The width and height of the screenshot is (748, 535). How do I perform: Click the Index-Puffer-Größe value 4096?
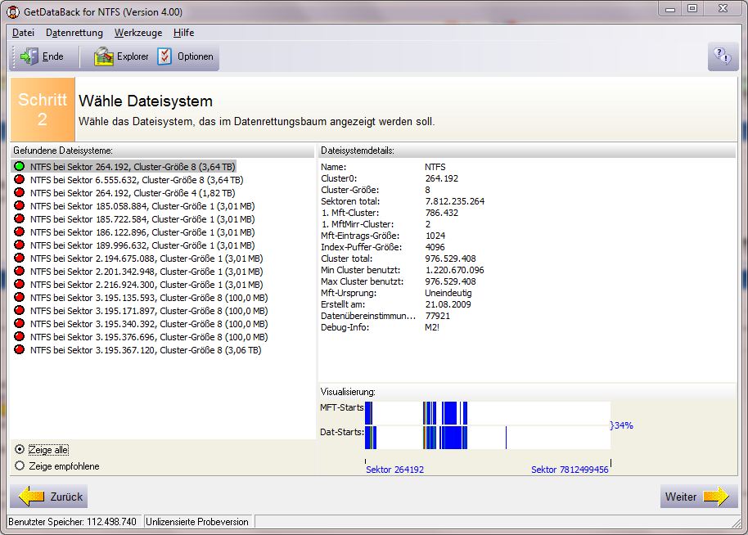[435, 247]
